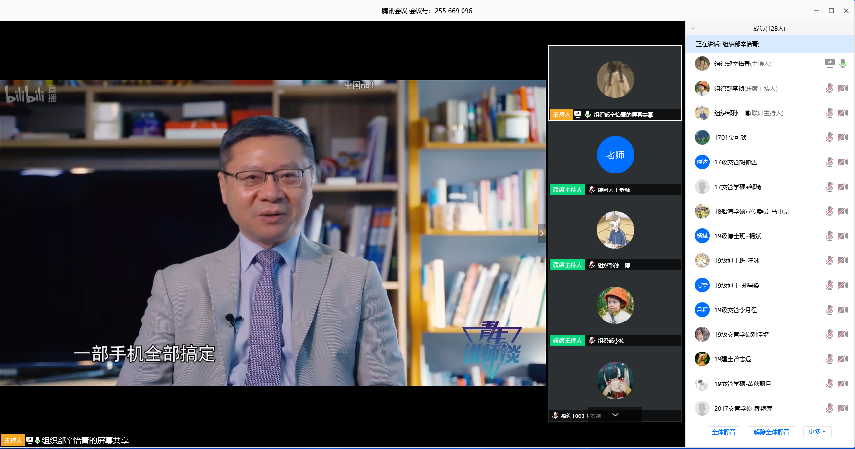This screenshot has width=855, height=449.
Task: Toggle muted microphone for 组织部李祯 in member list
Action: click(x=829, y=88)
